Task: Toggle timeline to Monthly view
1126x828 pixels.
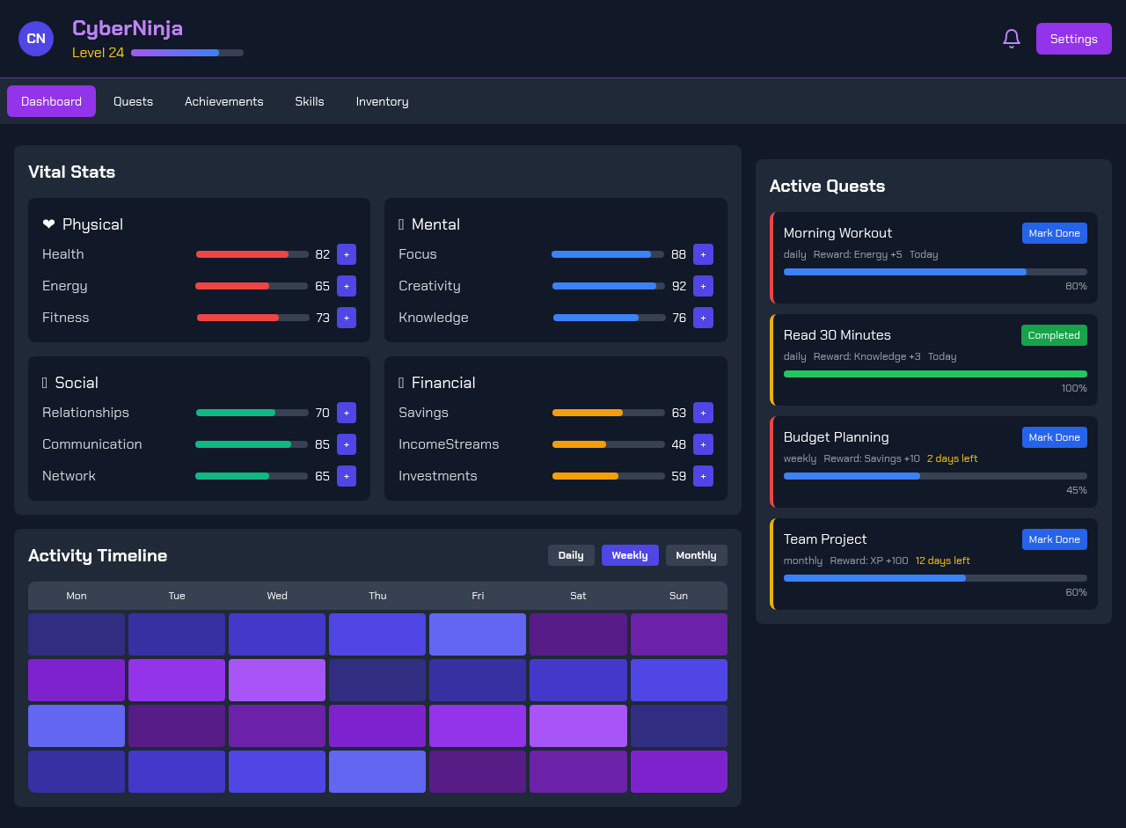Action: [696, 555]
